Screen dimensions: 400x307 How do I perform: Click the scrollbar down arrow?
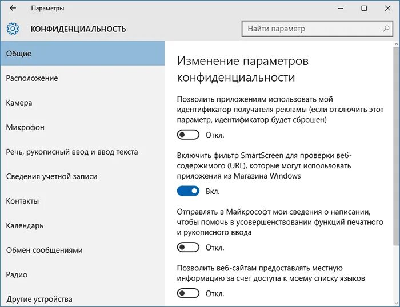click(x=396, y=303)
